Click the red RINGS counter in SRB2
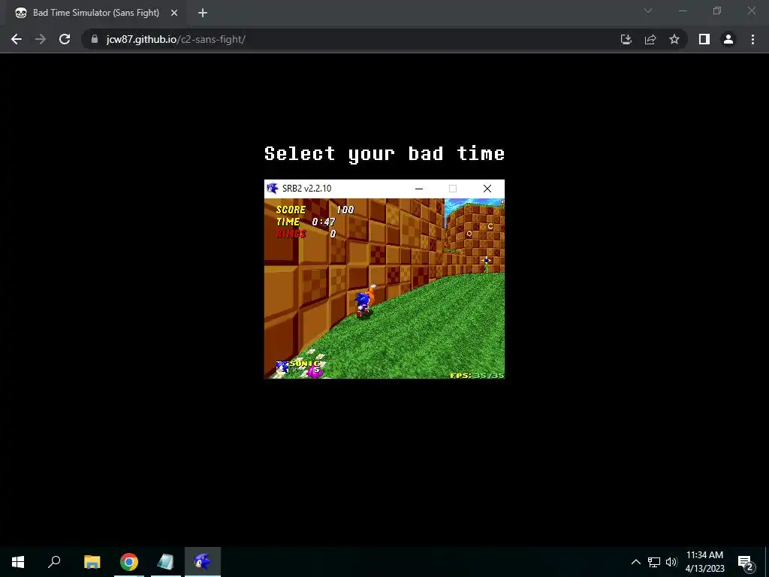The image size is (769, 577). tap(306, 234)
